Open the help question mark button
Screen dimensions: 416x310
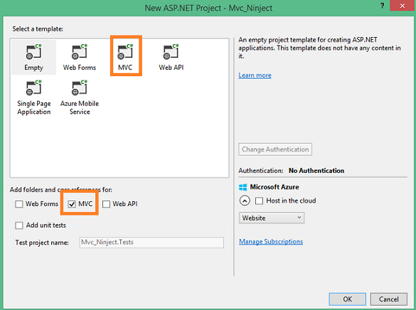[382, 6]
